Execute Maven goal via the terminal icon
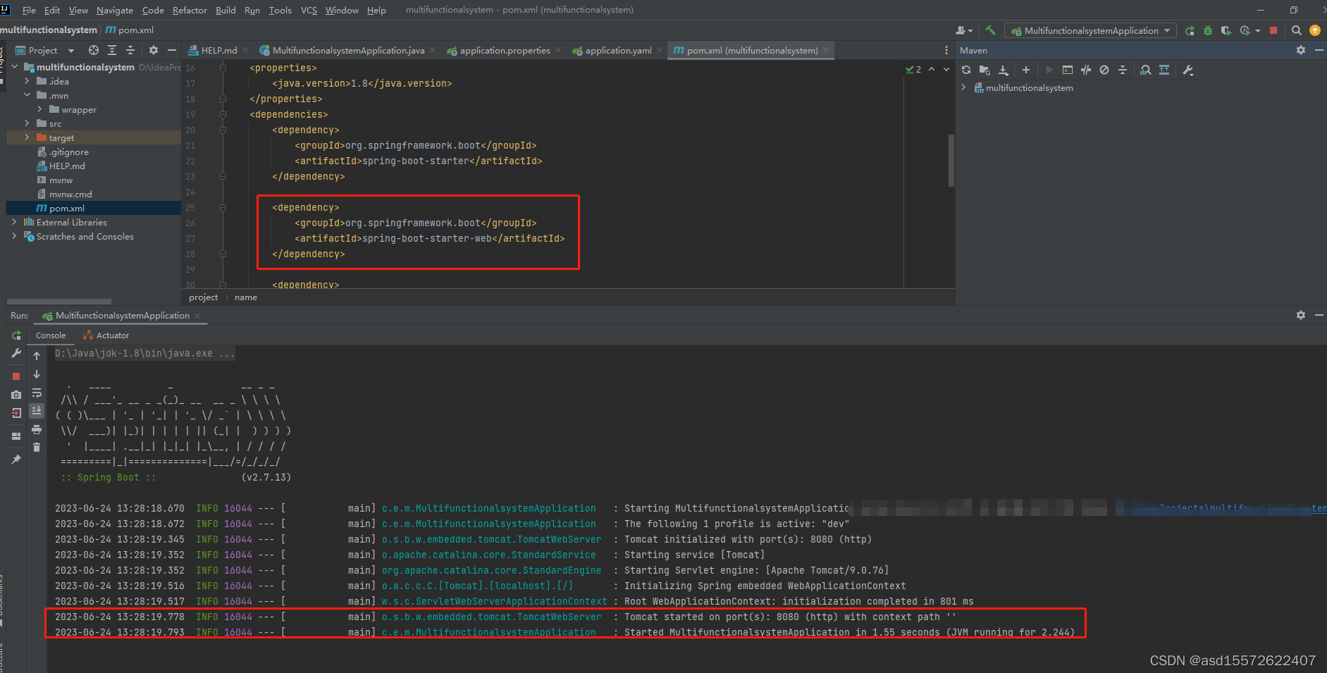 pos(1067,70)
